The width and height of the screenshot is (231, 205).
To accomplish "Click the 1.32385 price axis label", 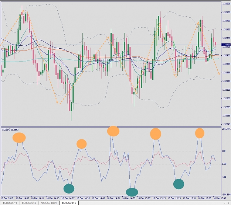I will click(226, 64).
